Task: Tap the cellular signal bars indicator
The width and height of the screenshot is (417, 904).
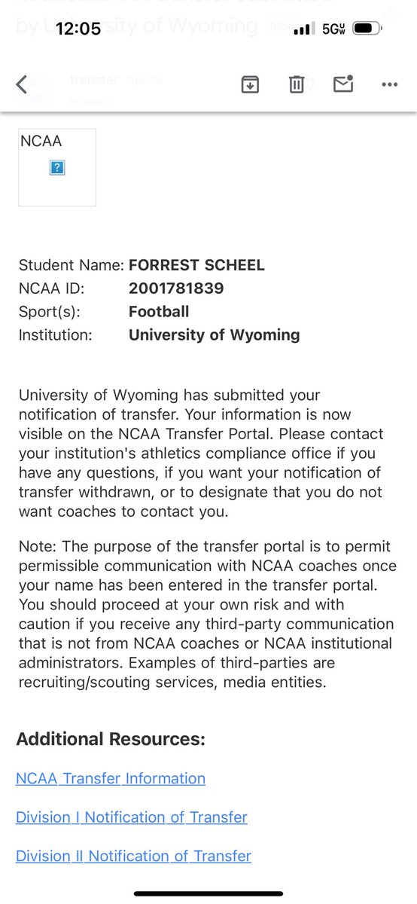Action: (x=302, y=29)
